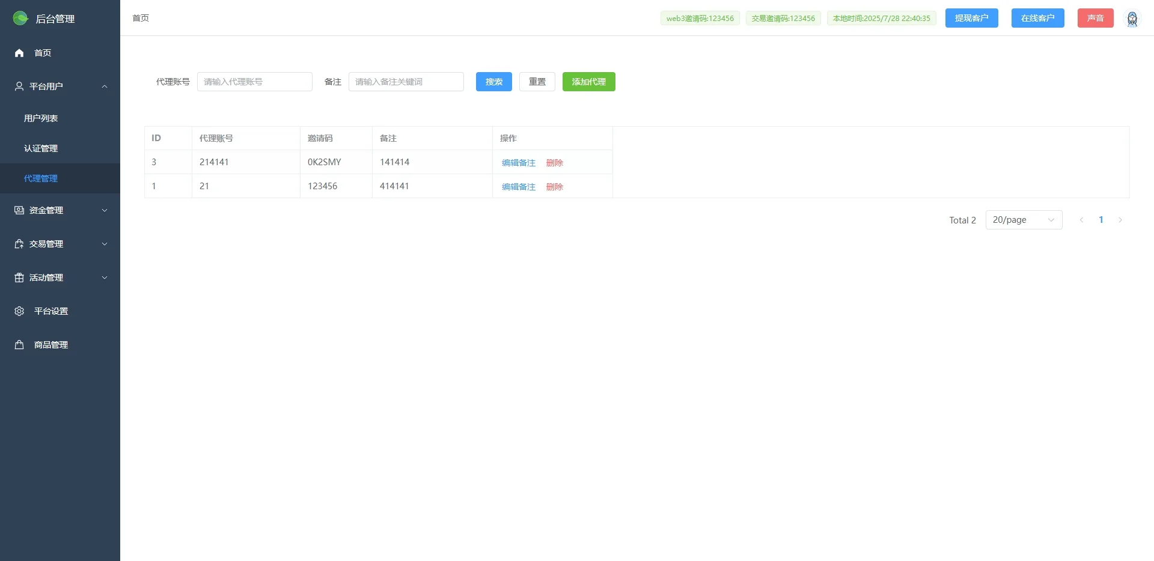Open the 20/page page size dropdown
The image size is (1154, 561).
point(1024,220)
